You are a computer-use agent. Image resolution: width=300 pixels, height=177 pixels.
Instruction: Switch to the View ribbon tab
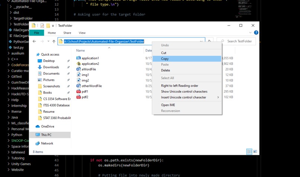[x=82, y=33]
